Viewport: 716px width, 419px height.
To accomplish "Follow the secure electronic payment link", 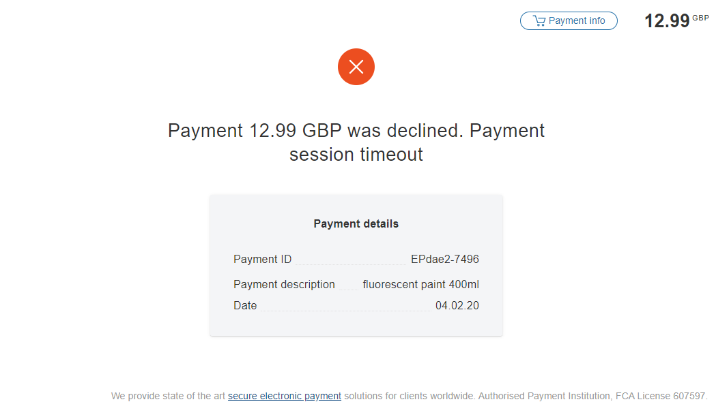I will click(x=285, y=396).
